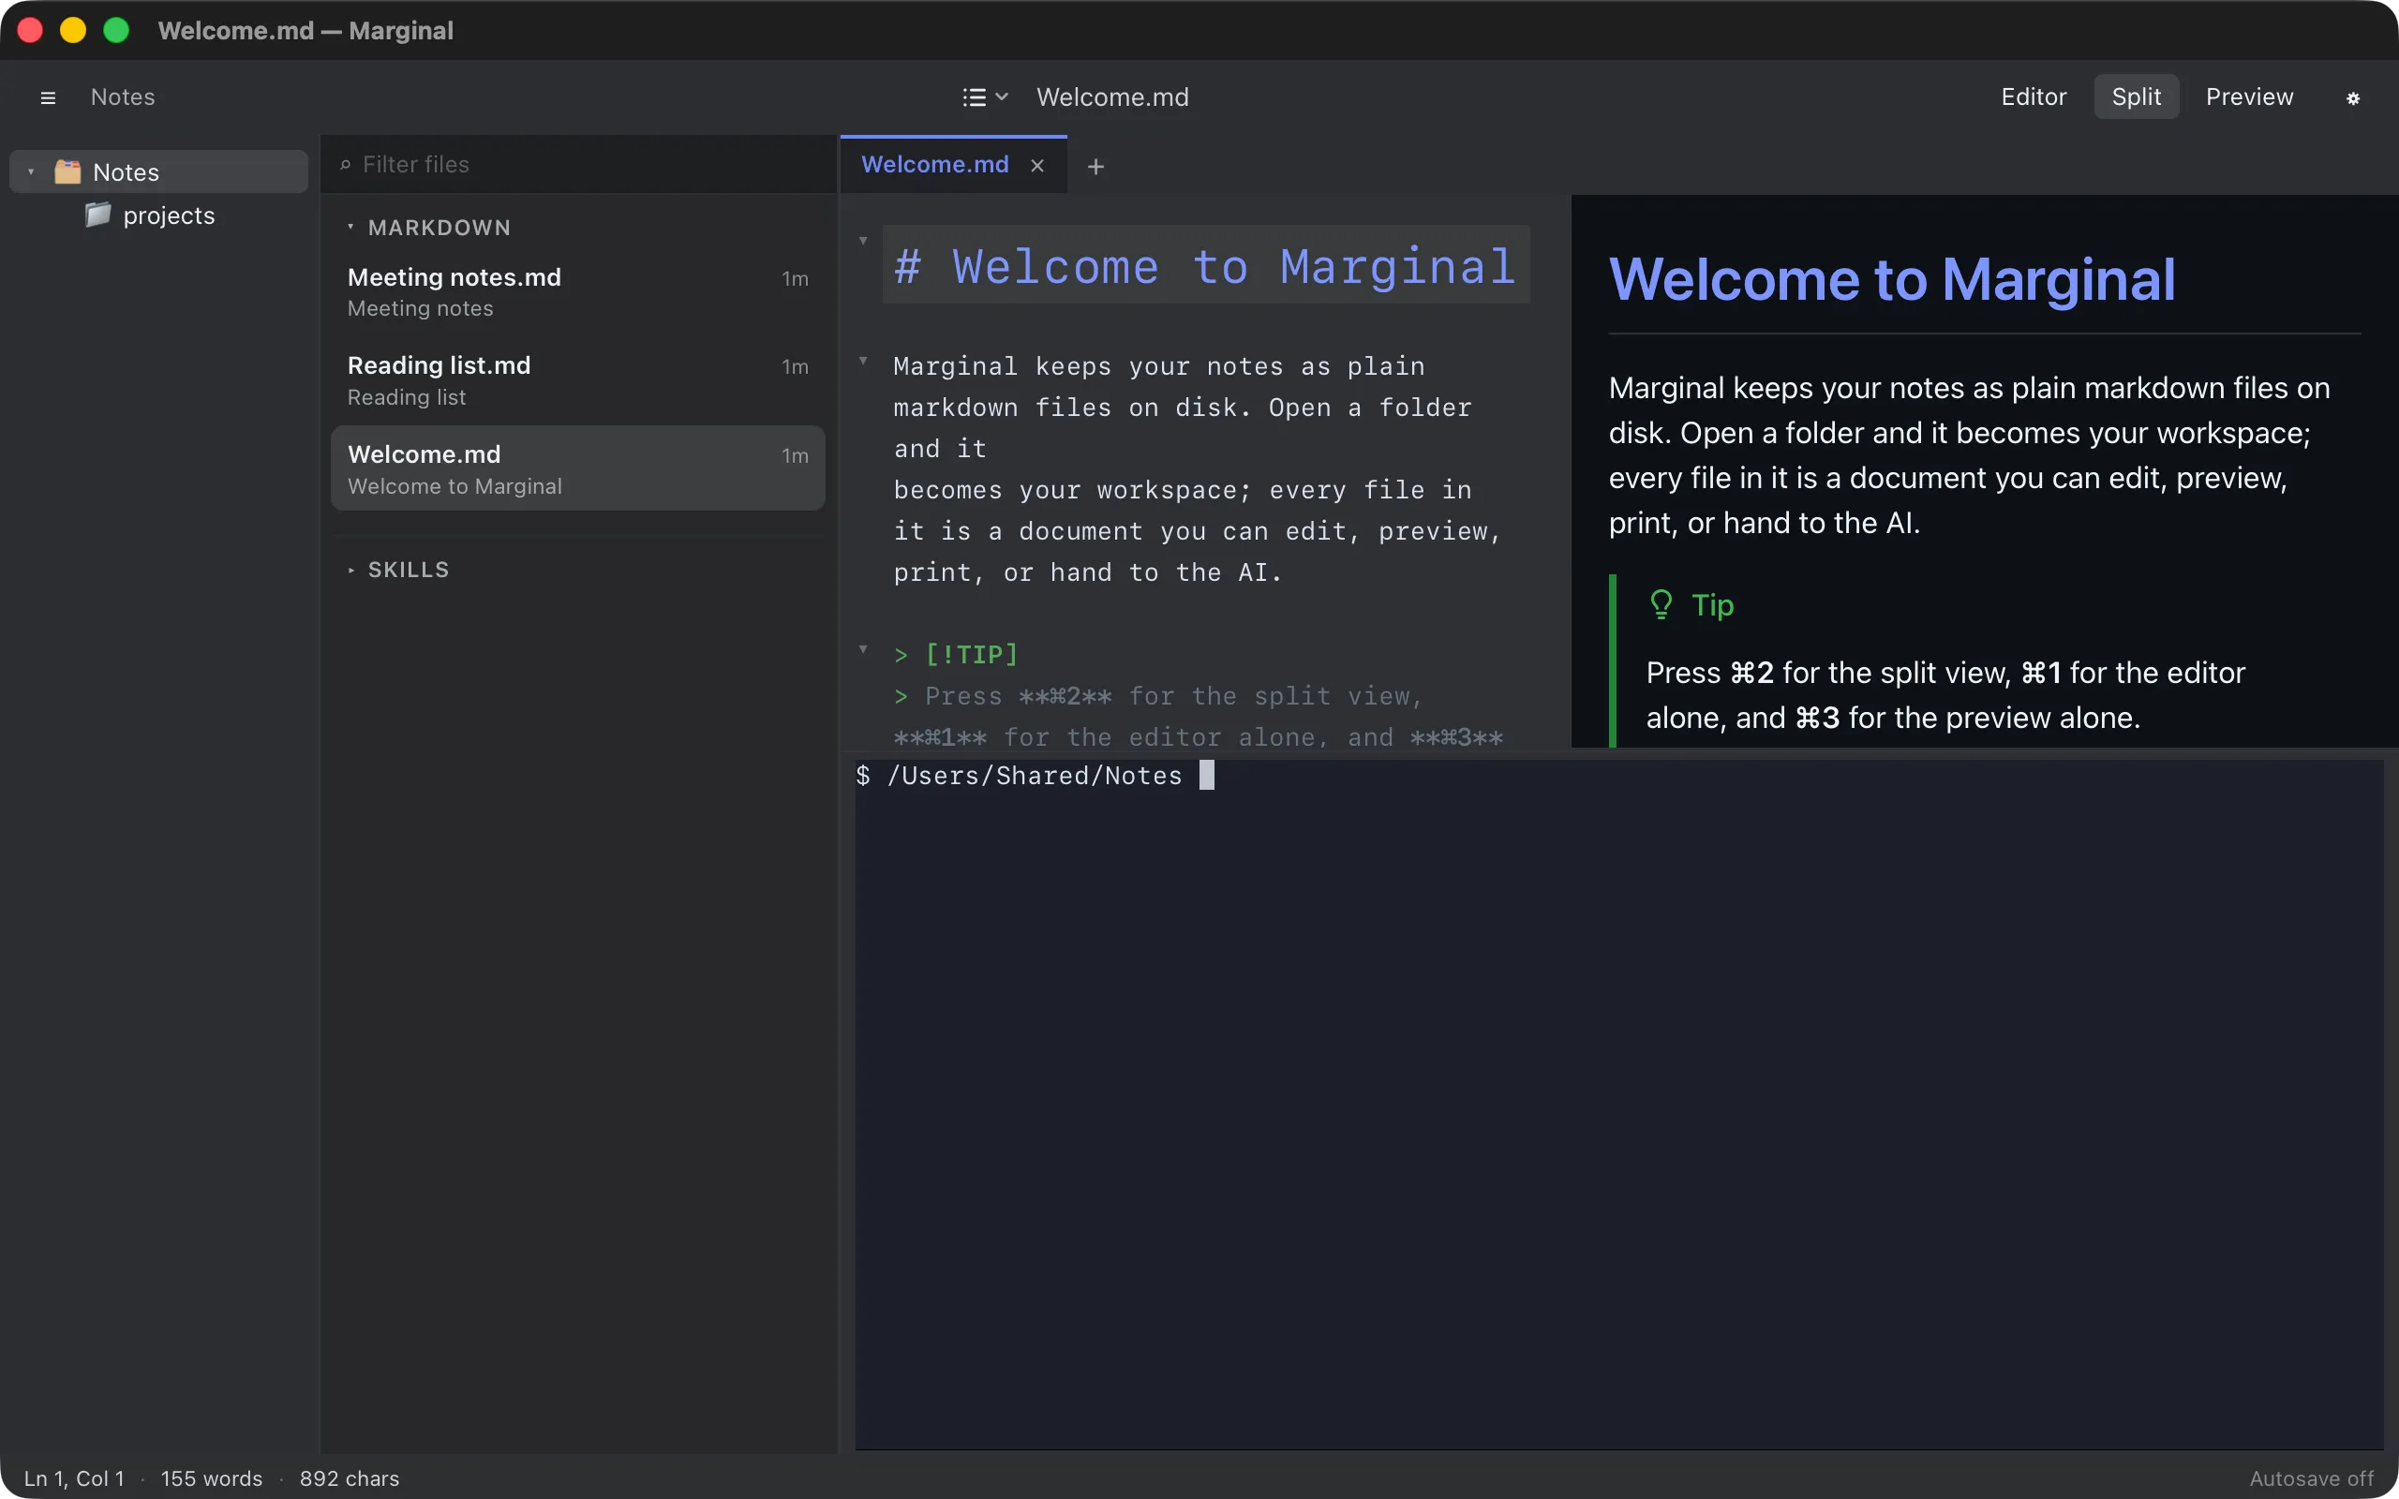Fold the Marginal keeps paragraph block

click(863, 362)
